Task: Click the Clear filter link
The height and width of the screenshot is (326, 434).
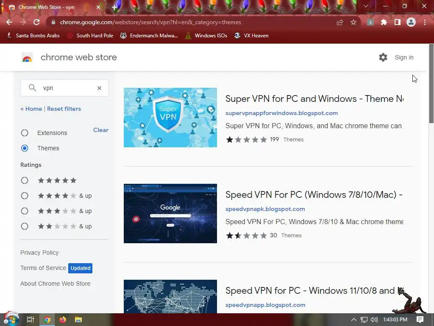Action: pyautogui.click(x=101, y=130)
